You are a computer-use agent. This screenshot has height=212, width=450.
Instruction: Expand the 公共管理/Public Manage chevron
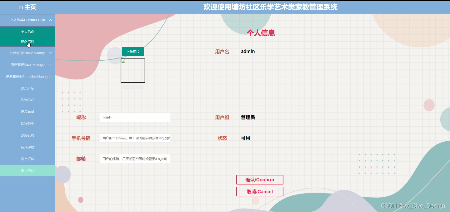(x=50, y=53)
